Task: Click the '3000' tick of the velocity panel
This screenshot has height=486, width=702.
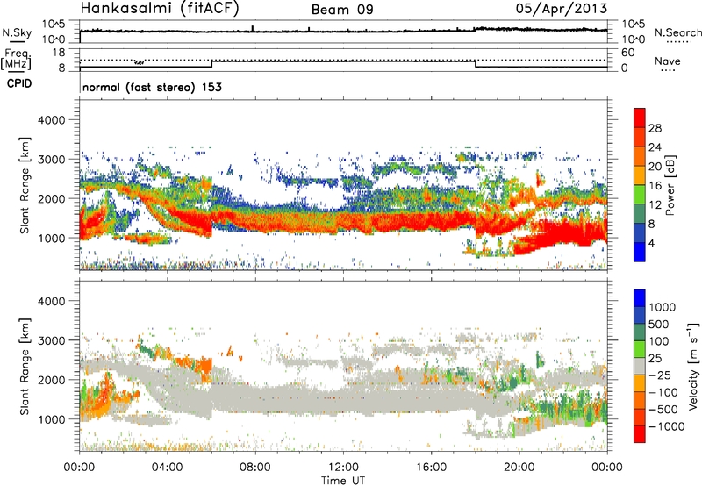Action: (51, 340)
